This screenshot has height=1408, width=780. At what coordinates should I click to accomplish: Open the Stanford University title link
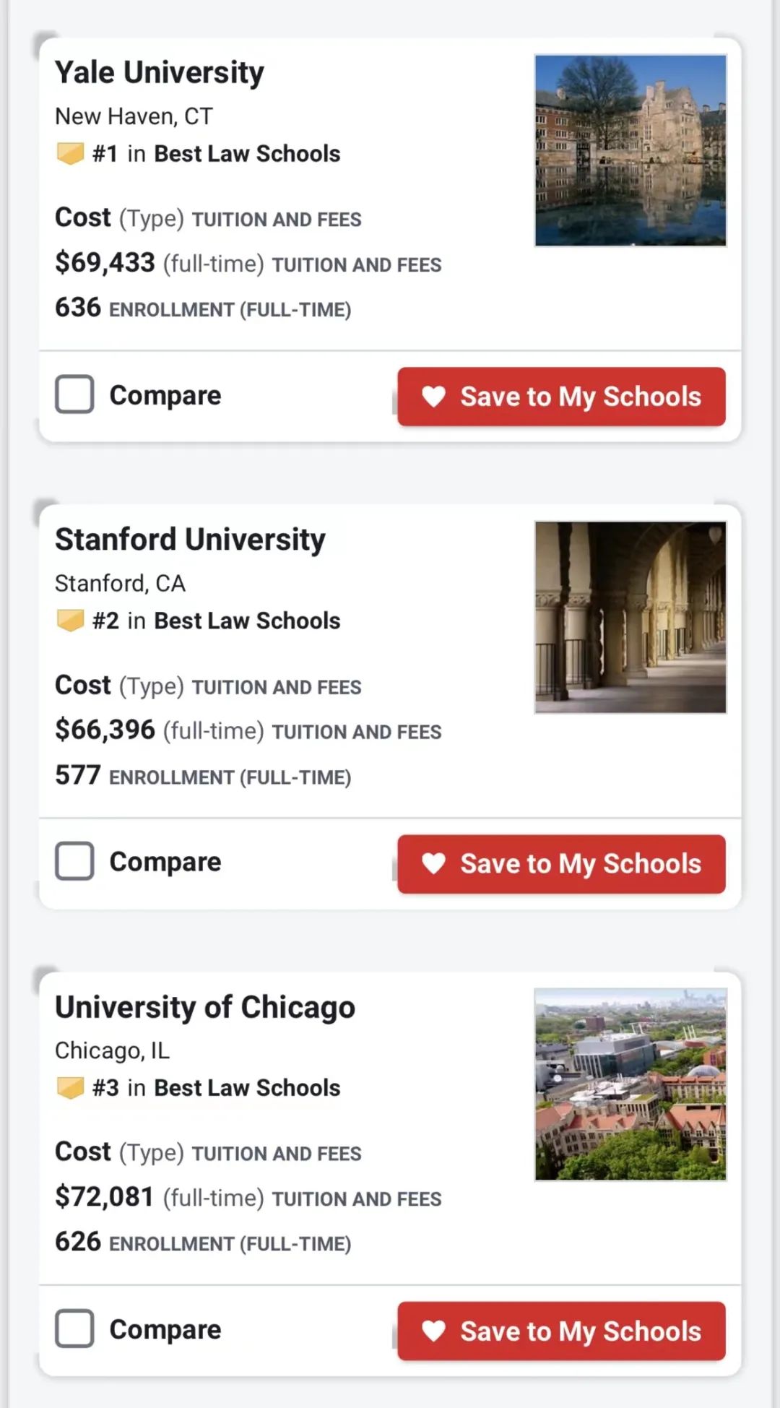(x=190, y=540)
